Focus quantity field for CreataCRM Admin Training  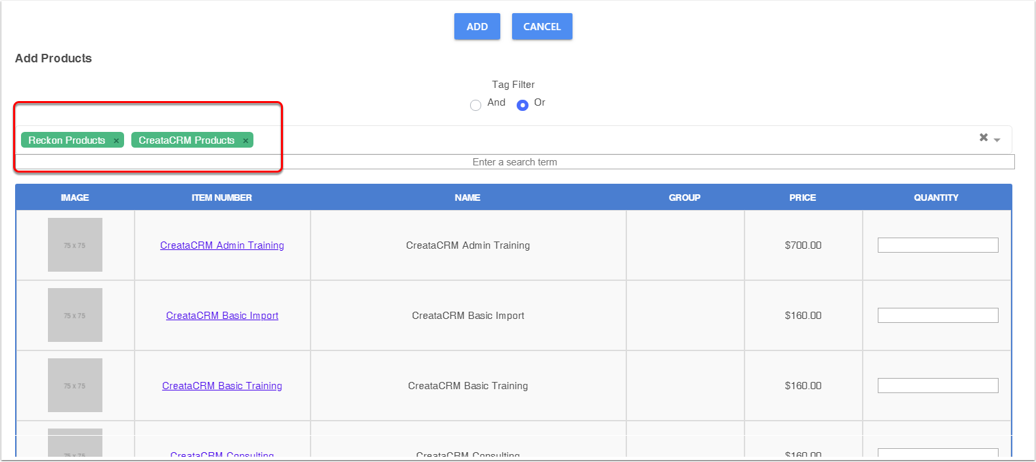click(x=938, y=245)
